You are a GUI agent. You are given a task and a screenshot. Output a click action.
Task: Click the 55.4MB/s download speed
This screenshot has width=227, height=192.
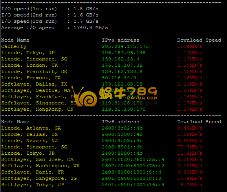(x=190, y=178)
